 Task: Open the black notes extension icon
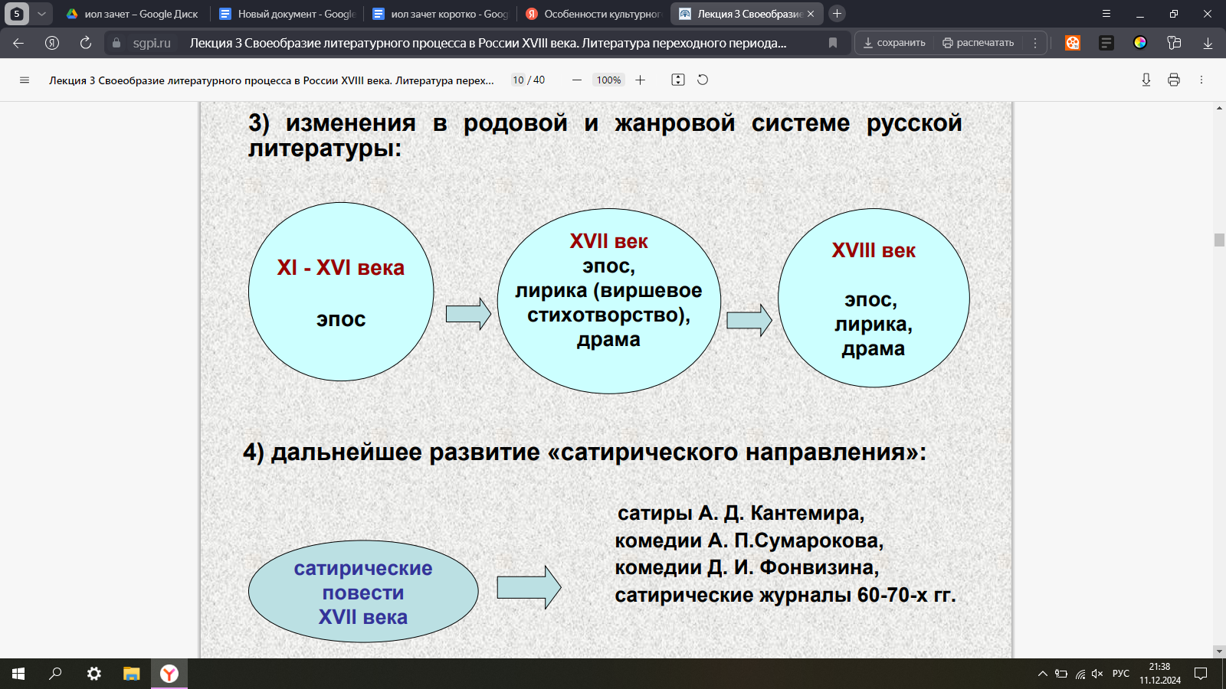tap(1106, 43)
